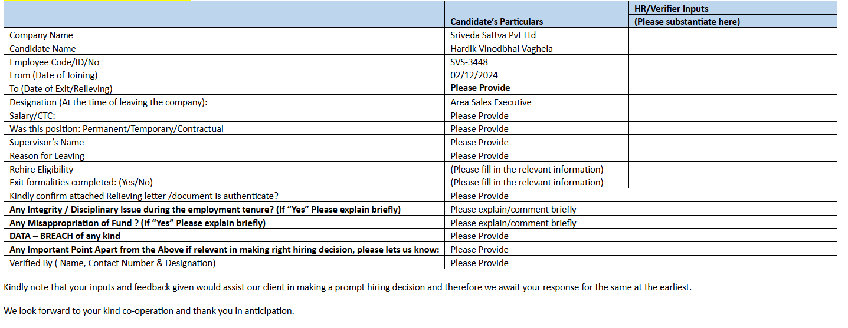Click the "Hardik Vinodbhai Vaghela" cell
The height and width of the screenshot is (328, 848).
[x=502, y=48]
